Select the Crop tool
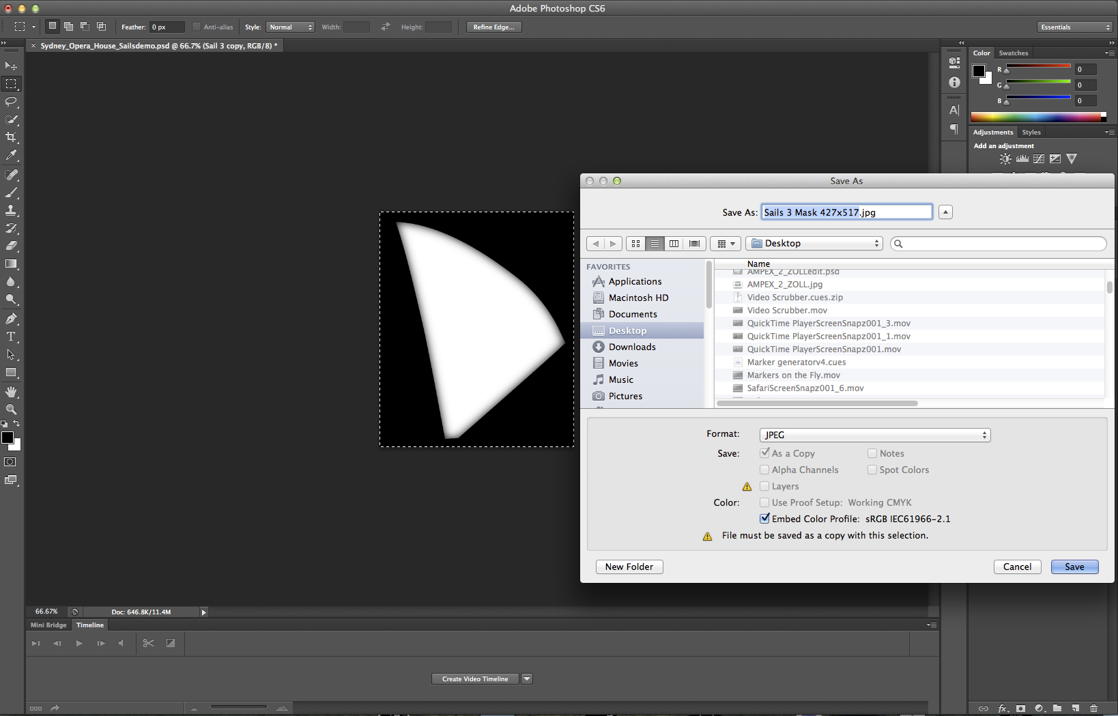Viewport: 1118px width, 716px height. click(11, 137)
